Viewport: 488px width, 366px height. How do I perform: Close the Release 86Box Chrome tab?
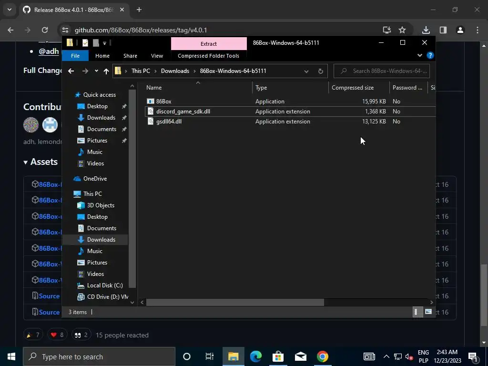coord(122,10)
